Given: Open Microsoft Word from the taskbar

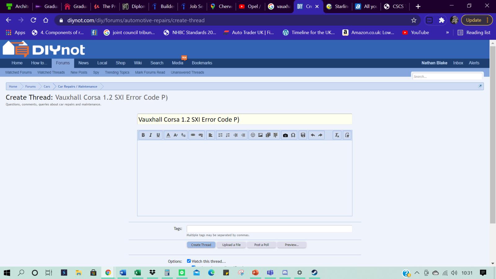Looking at the screenshot, I should [123, 273].
